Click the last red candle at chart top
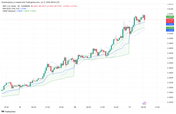The width and height of the screenshot is (176, 114). pos(145,18)
